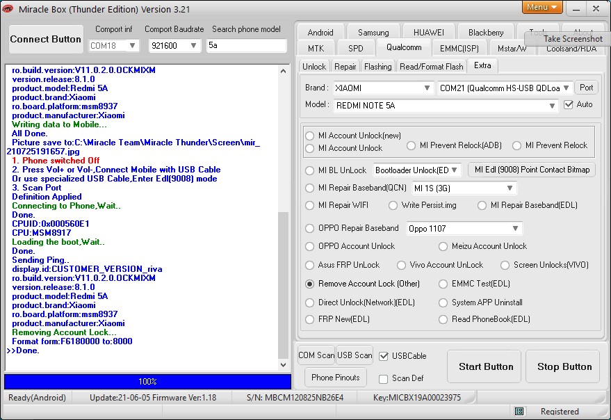Select MI Repair Baseband(QCN) option

pyautogui.click(x=310, y=188)
